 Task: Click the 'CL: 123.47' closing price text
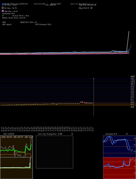pyautogui.click(x=51, y=5)
